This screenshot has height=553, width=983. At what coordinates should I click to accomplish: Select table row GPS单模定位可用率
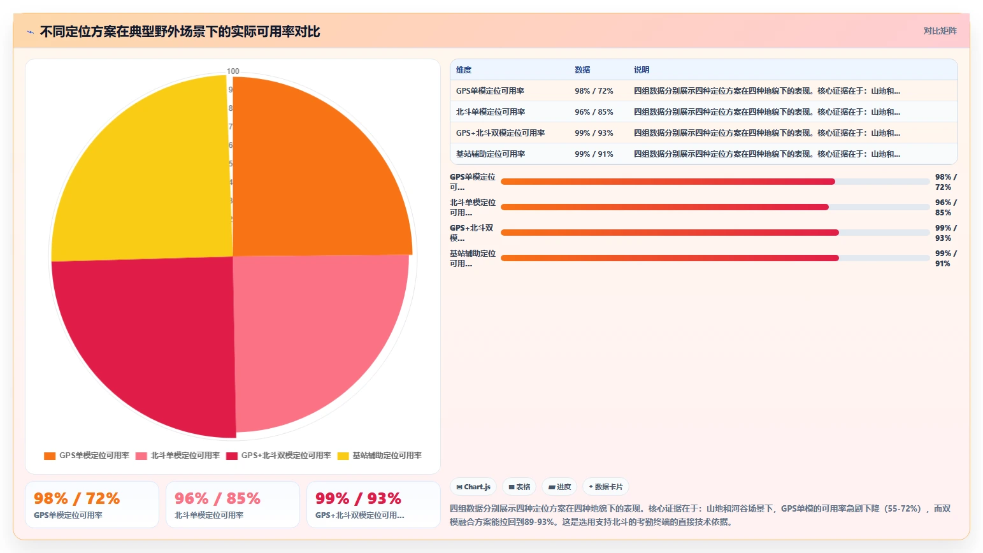pos(703,91)
